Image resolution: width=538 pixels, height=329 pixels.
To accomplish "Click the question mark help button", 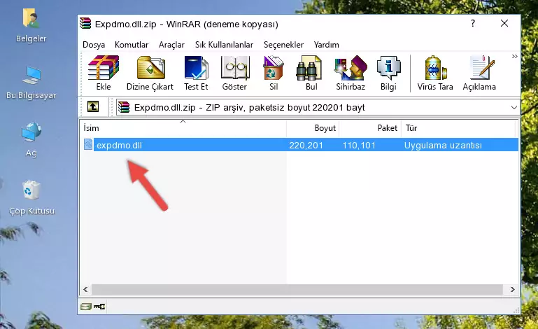I will click(473, 23).
